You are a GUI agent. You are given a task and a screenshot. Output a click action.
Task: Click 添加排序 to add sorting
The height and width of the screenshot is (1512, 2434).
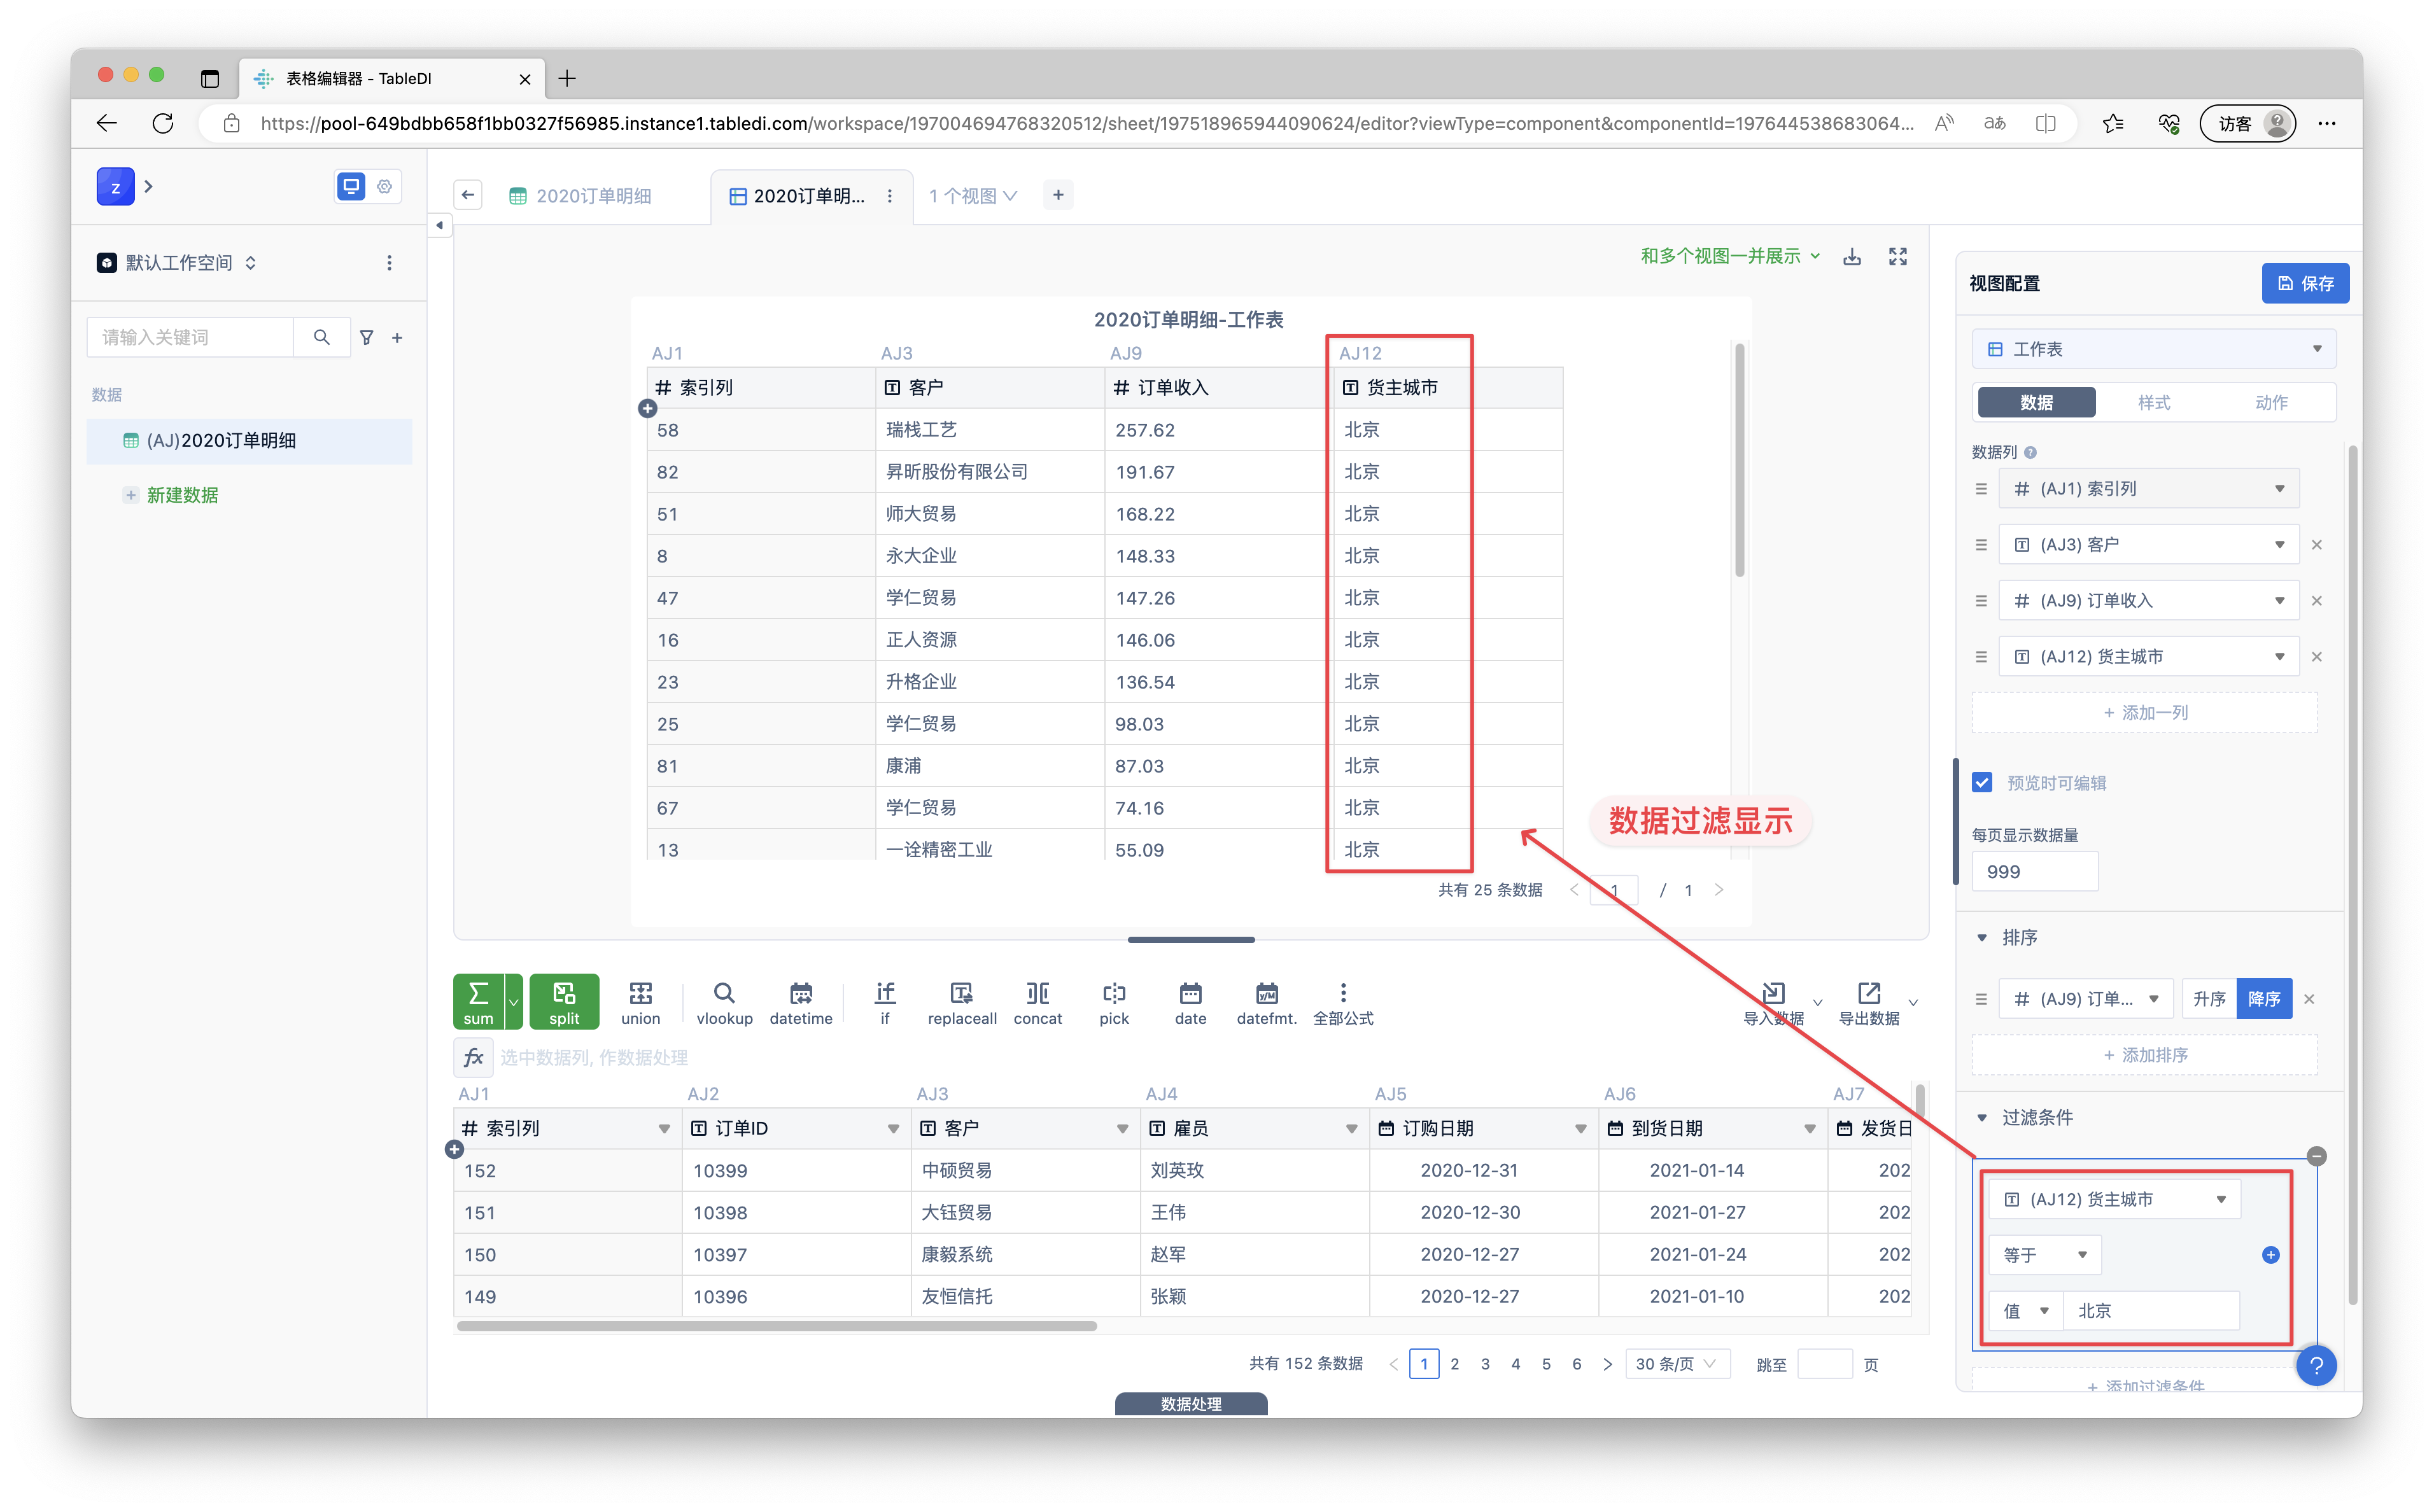[x=2145, y=1055]
